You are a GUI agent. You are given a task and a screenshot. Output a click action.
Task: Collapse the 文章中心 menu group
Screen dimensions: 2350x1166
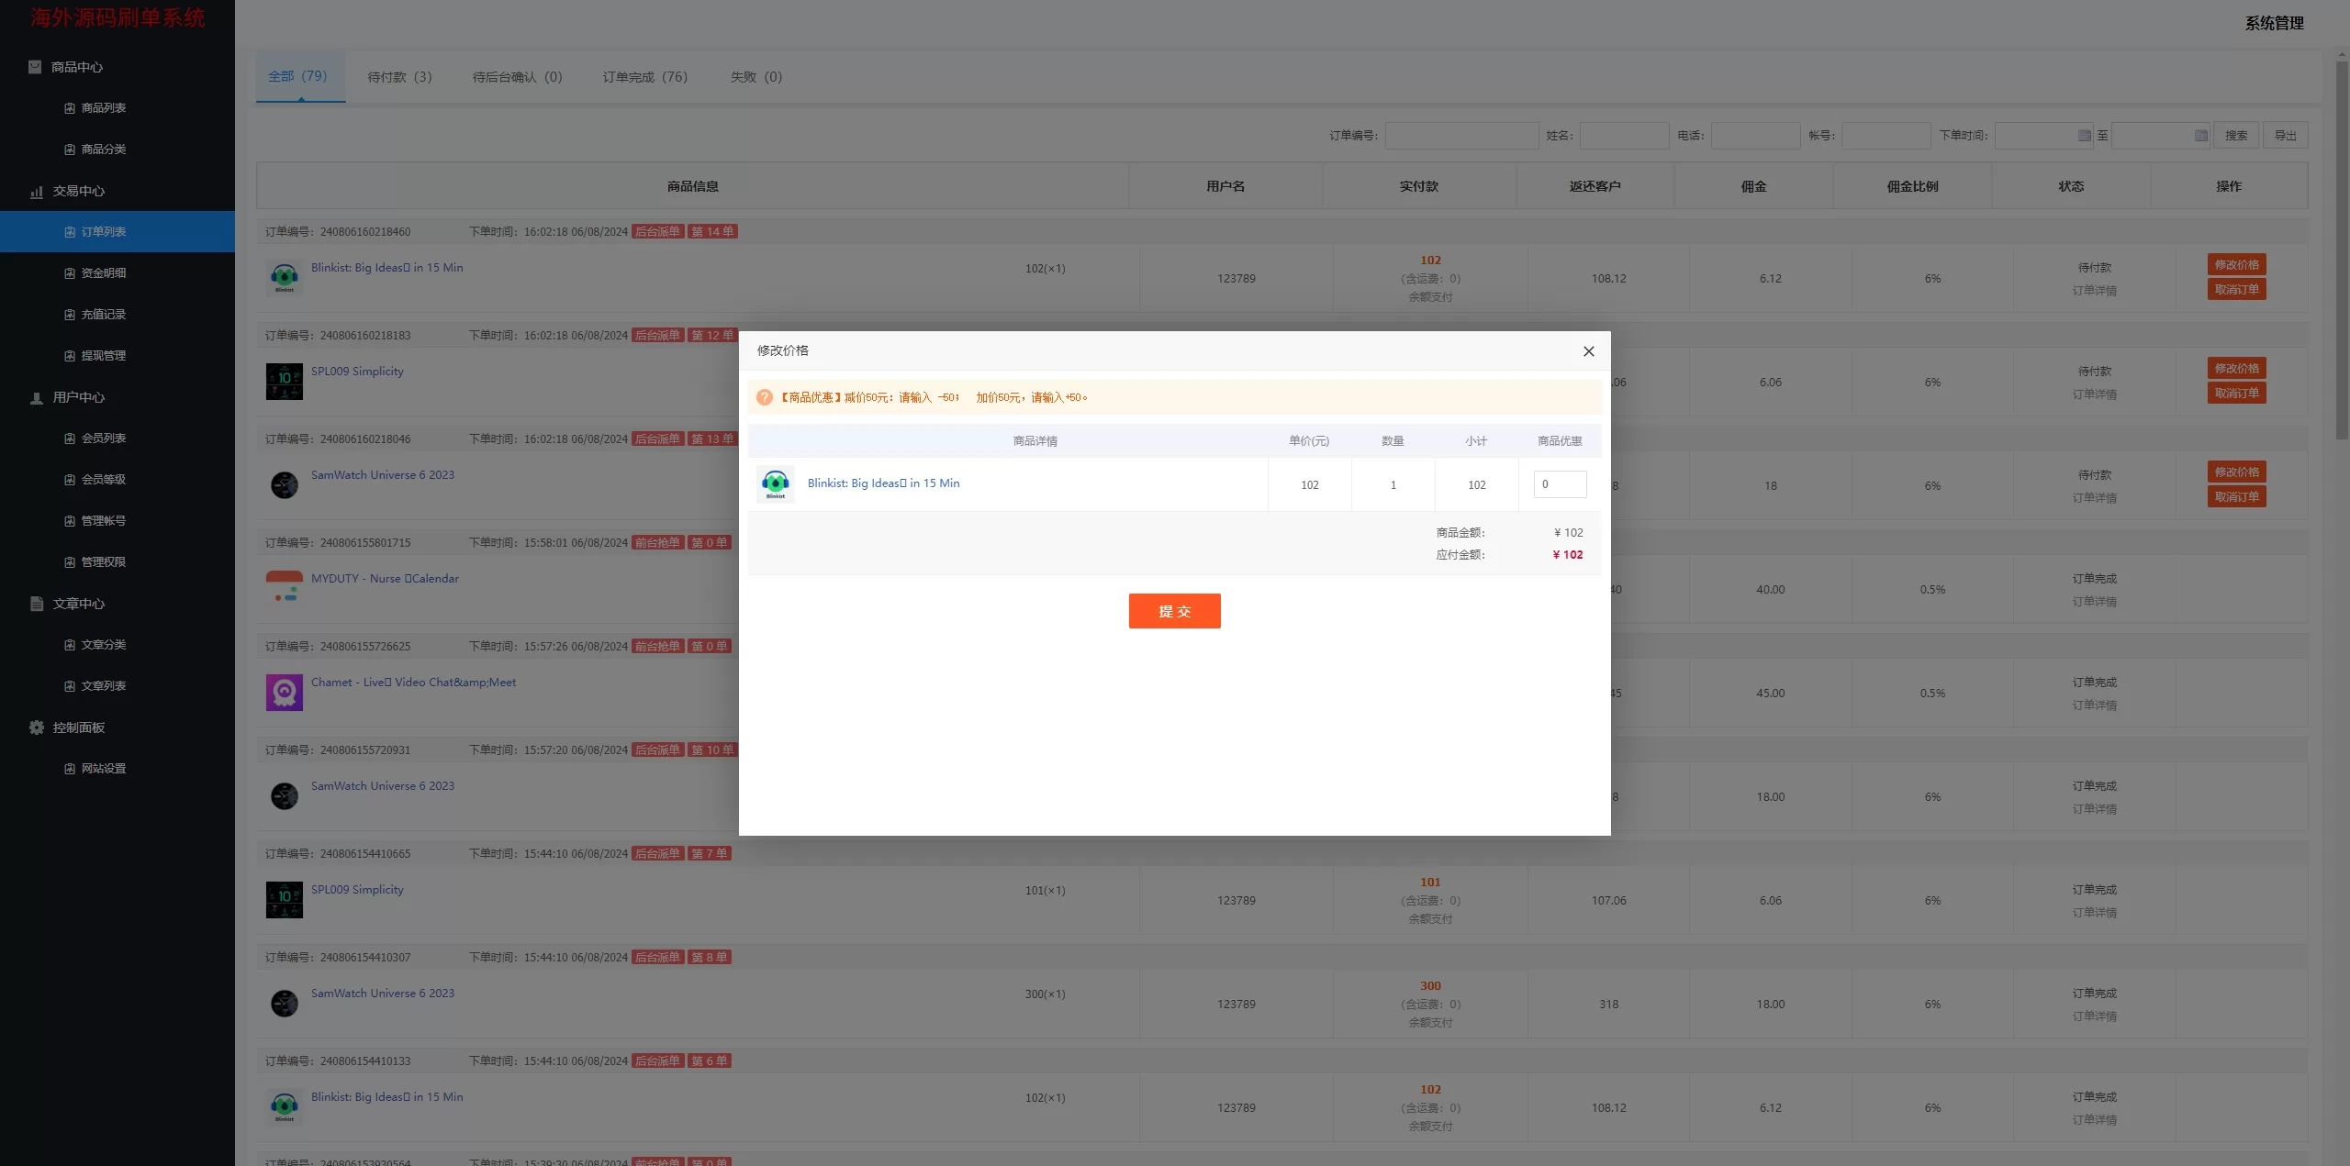(x=78, y=604)
